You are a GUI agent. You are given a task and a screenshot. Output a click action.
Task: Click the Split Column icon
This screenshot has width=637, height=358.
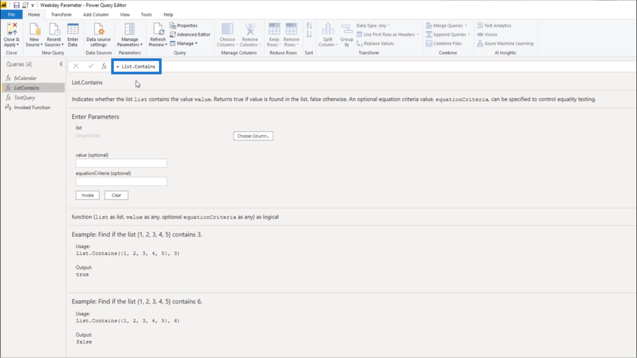click(328, 29)
